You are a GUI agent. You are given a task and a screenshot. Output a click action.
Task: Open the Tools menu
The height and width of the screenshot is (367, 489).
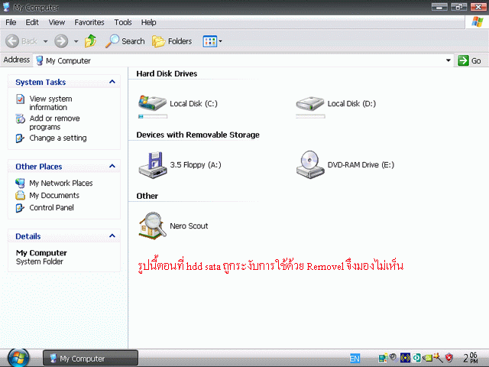(123, 22)
